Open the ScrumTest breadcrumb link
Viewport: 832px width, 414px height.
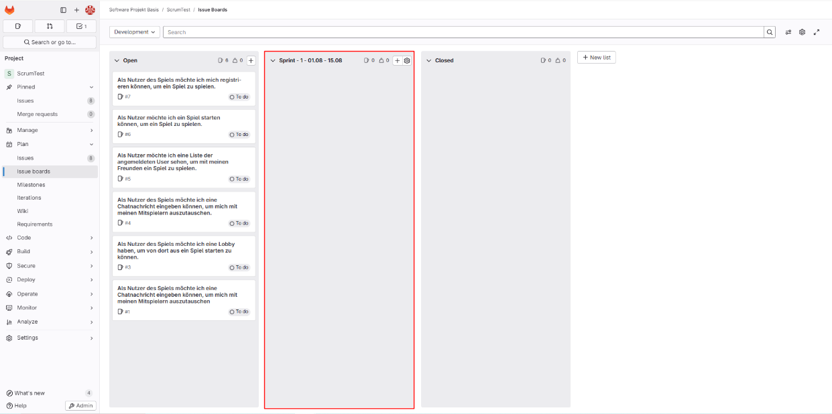click(x=179, y=10)
